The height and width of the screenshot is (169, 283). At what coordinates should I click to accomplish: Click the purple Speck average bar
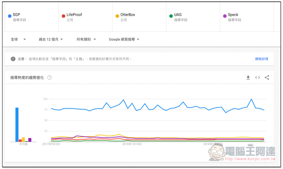[x=30, y=140]
